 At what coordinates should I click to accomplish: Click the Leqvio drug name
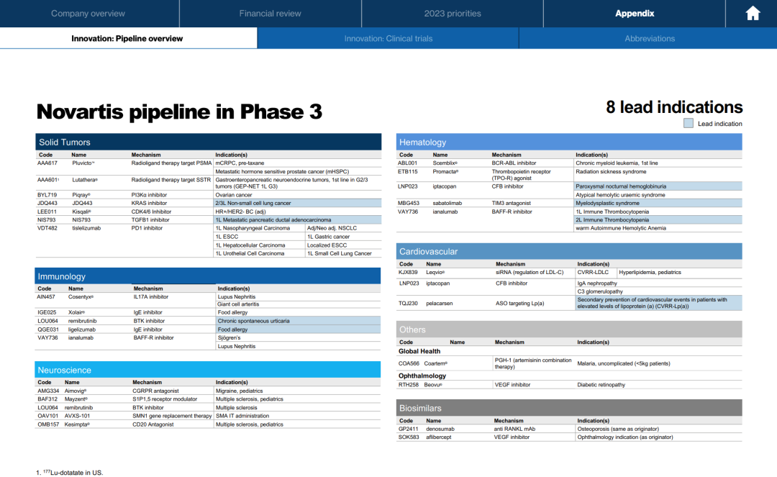point(435,273)
